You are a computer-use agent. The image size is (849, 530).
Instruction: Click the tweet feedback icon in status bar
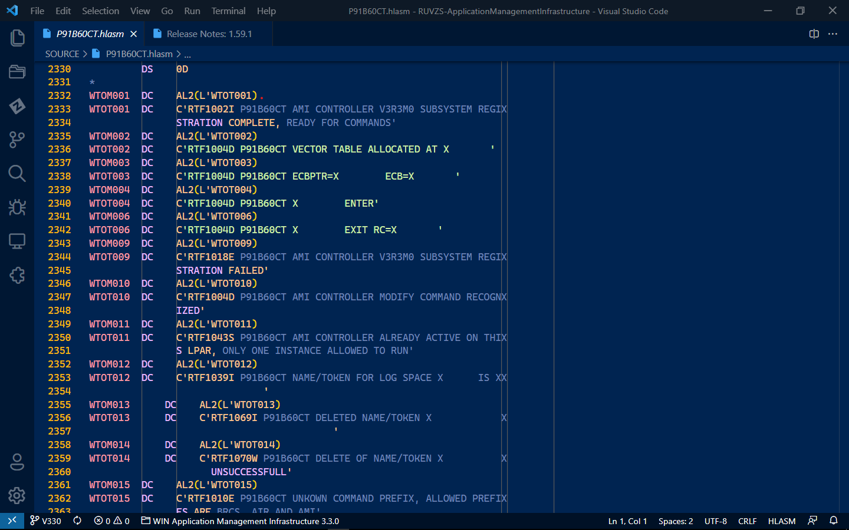[x=812, y=521]
